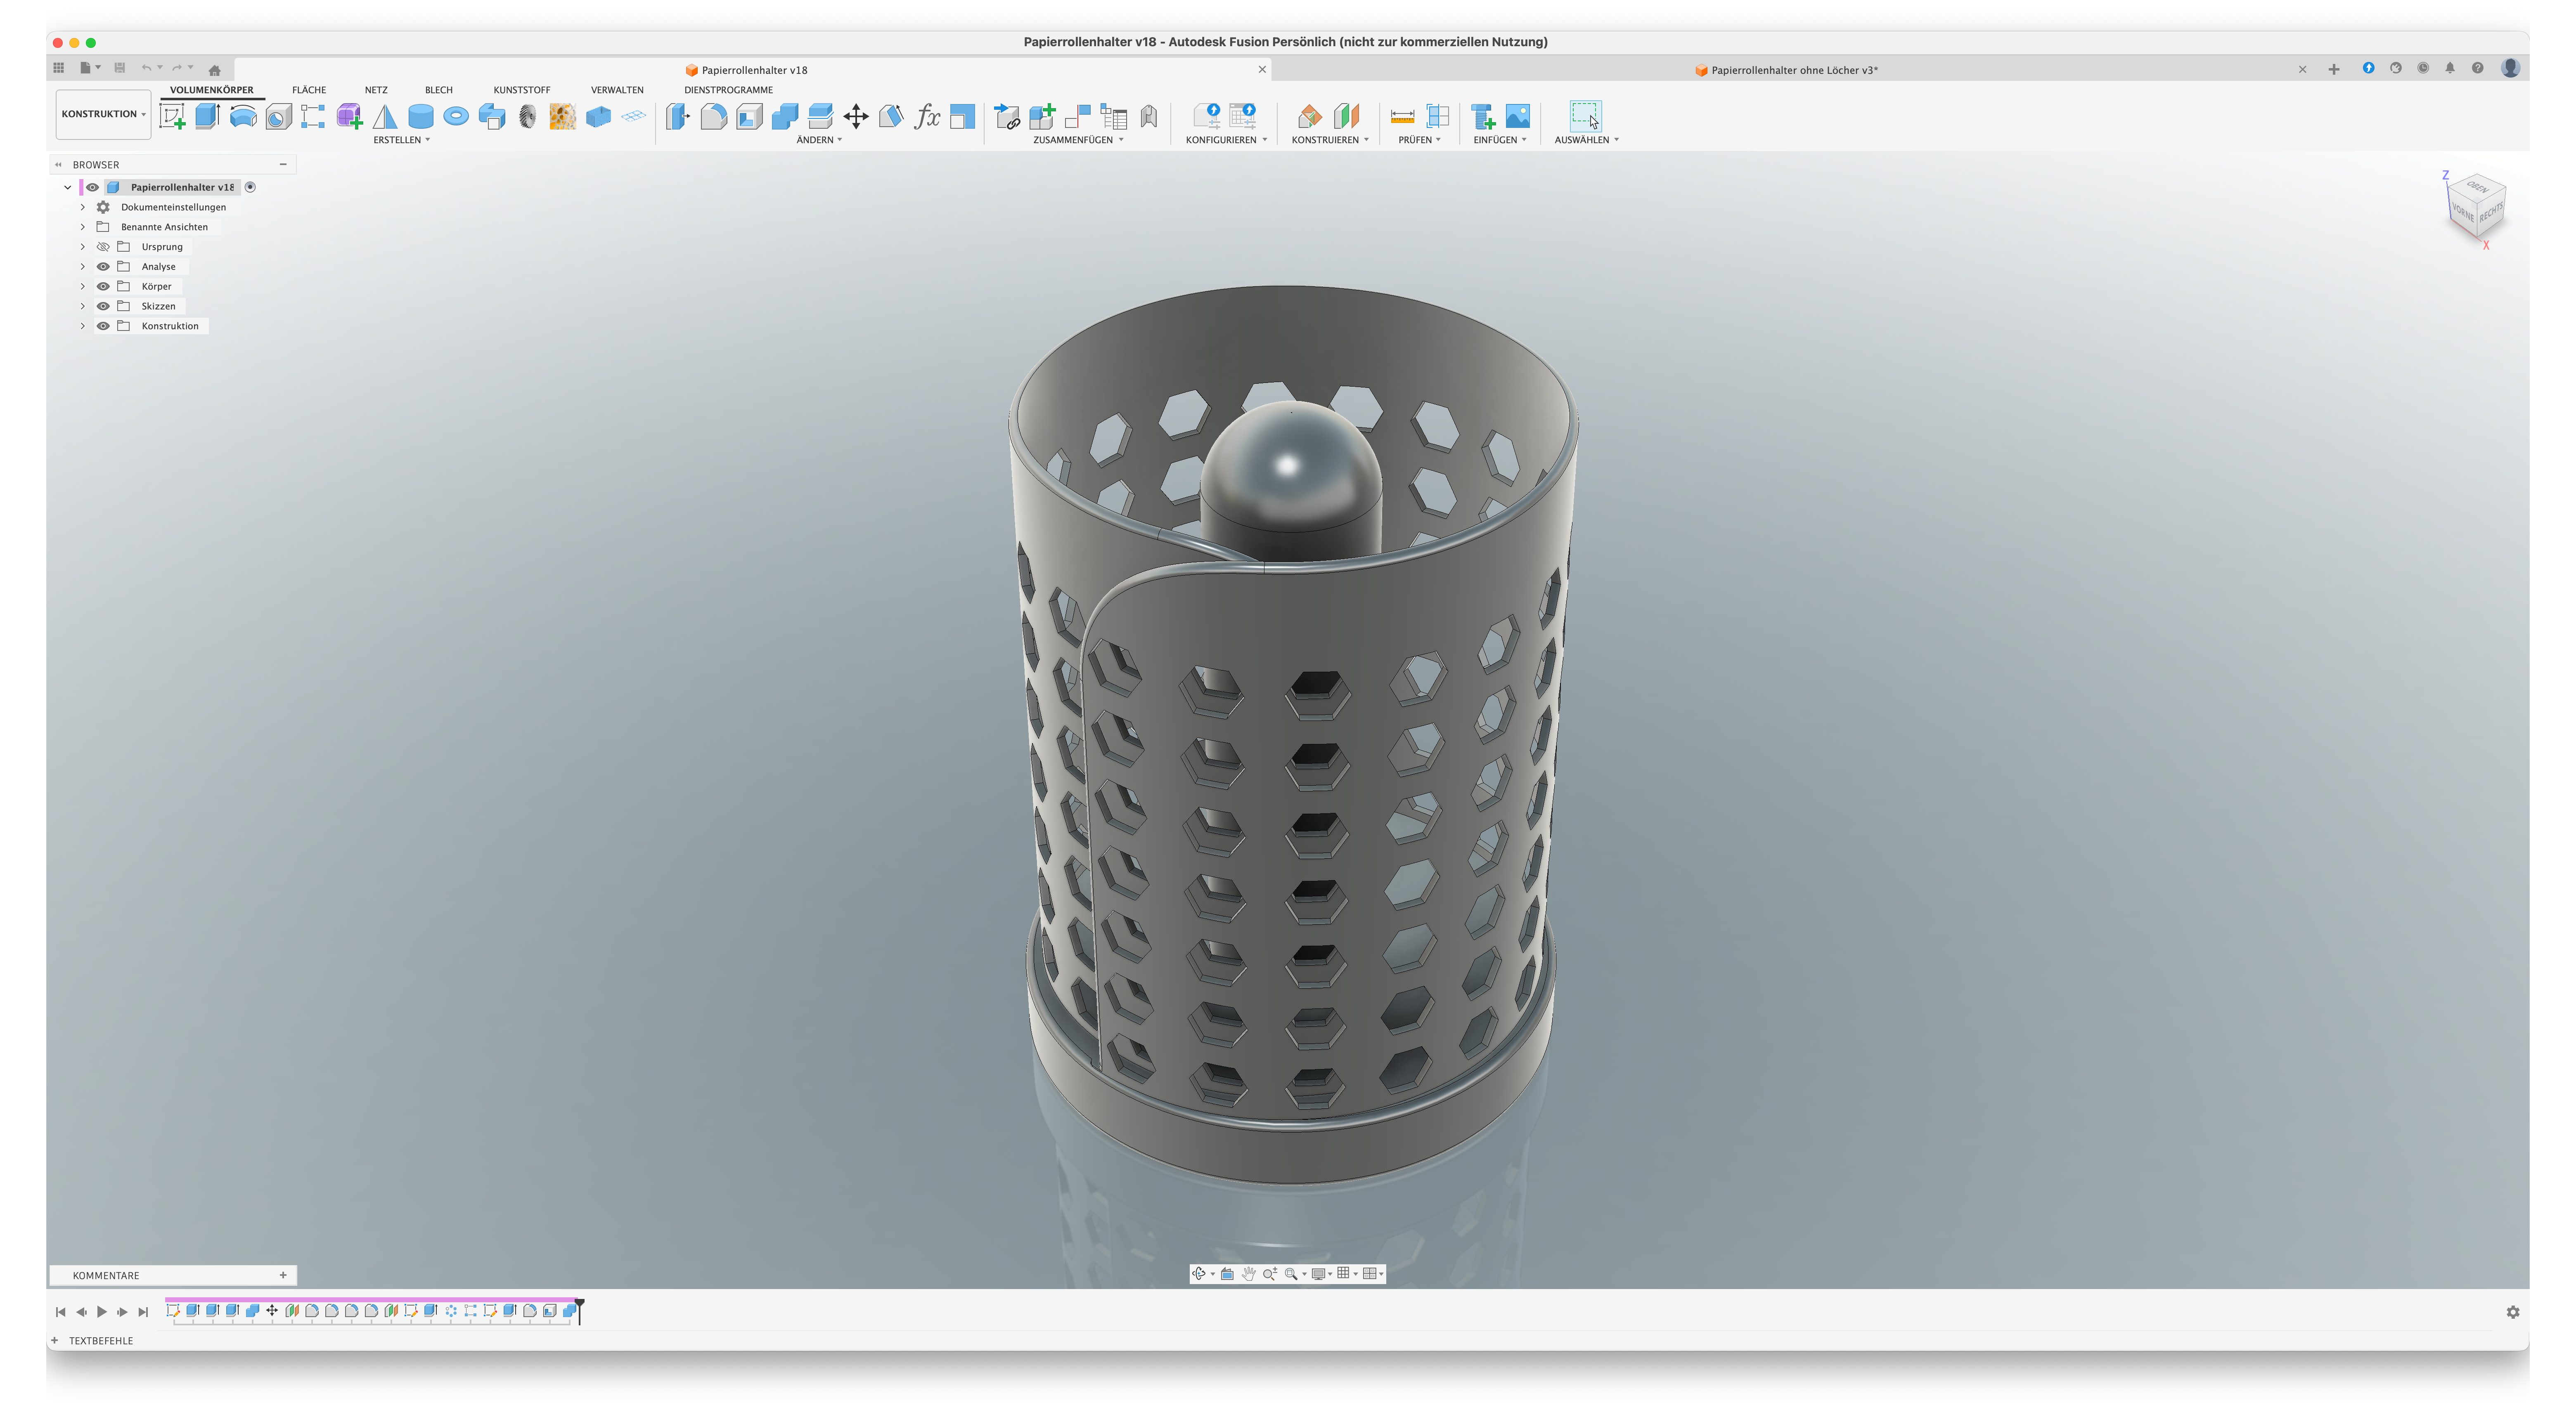Hide the Skizzen folder via eye icon

point(103,306)
